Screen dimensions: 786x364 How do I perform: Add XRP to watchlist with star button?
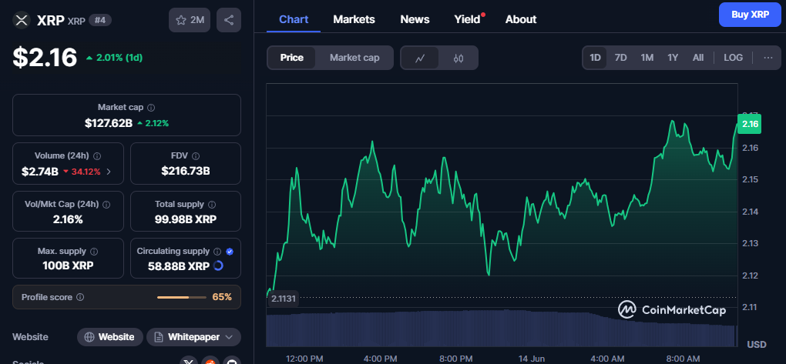[190, 20]
